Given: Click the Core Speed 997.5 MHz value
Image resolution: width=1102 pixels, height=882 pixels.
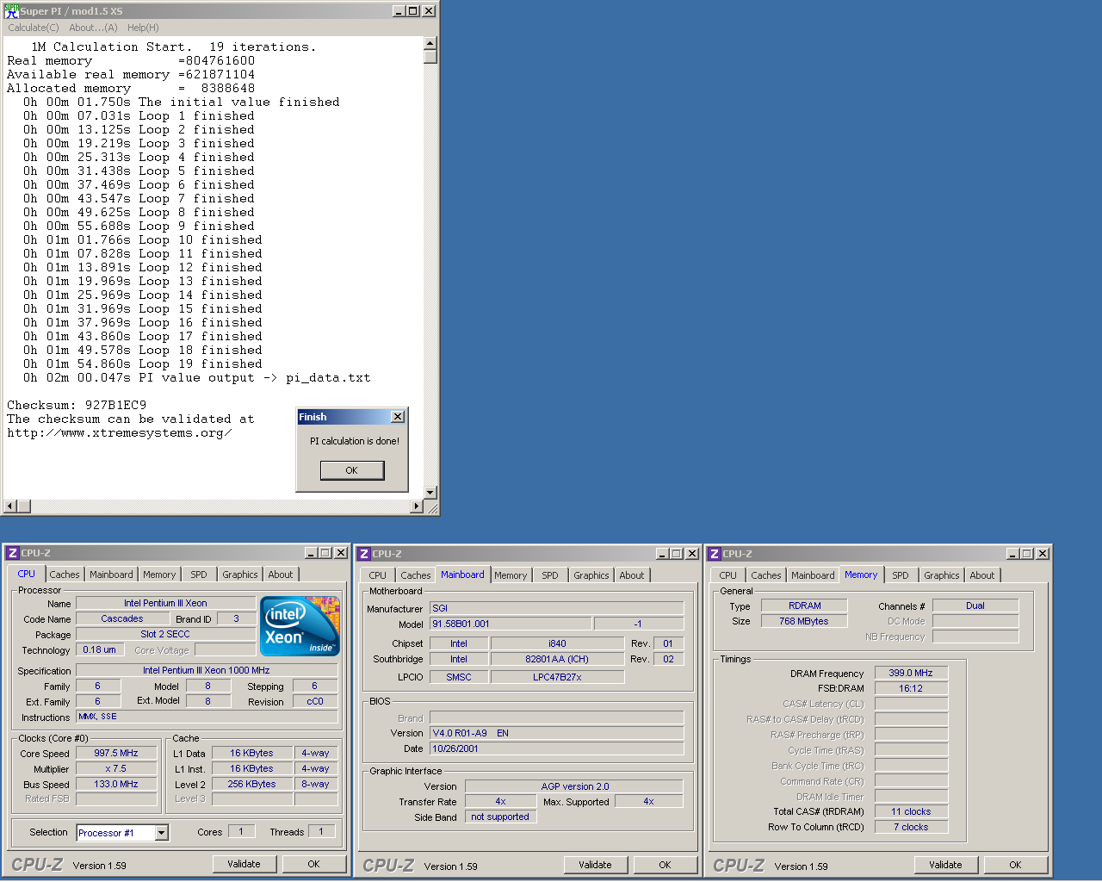Looking at the screenshot, I should (116, 753).
